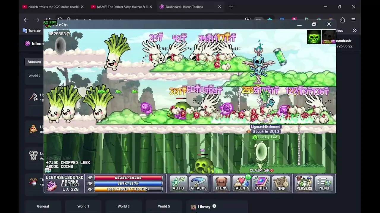Click the CLAIM GP portal marker
This screenshot has height=213, width=380.
261,170
